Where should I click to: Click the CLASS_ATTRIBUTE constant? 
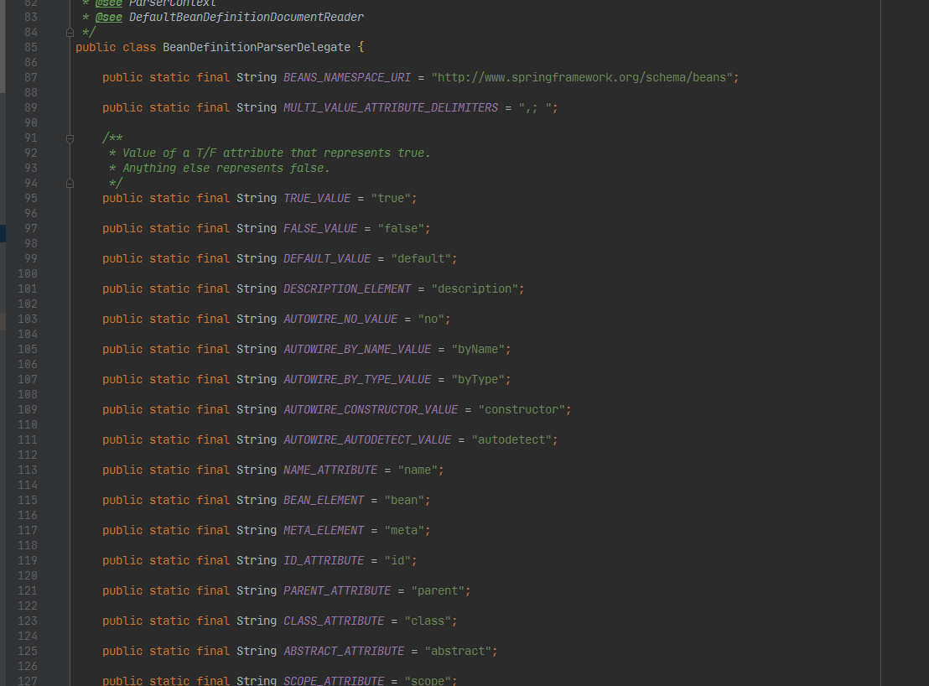coord(334,621)
